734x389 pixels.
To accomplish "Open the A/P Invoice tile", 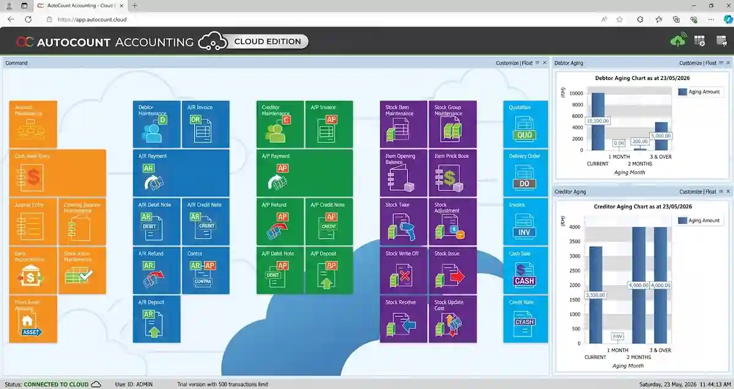I will [329, 125].
